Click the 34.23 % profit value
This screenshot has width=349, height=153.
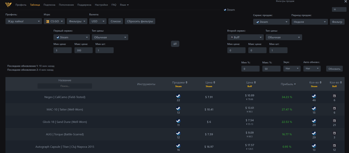pyautogui.click(x=287, y=97)
